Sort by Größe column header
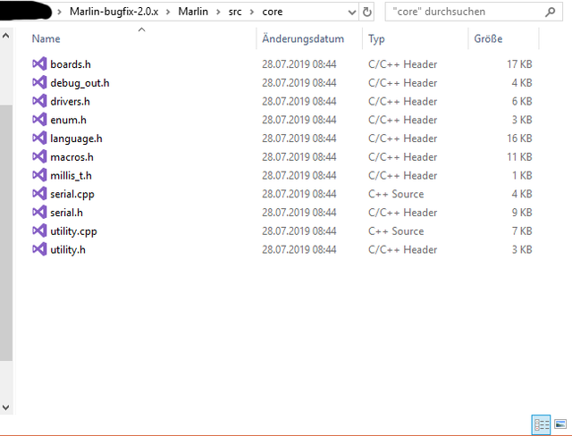 (488, 38)
